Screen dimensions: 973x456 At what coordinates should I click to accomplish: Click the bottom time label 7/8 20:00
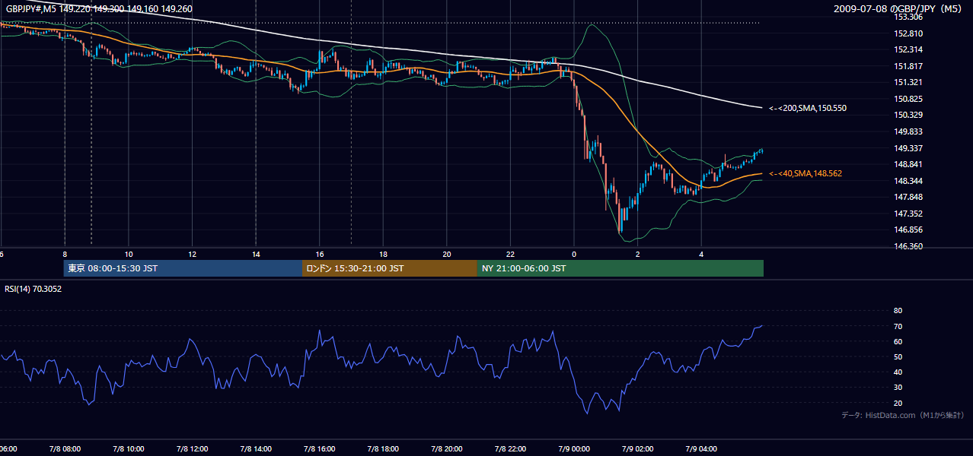click(x=447, y=449)
